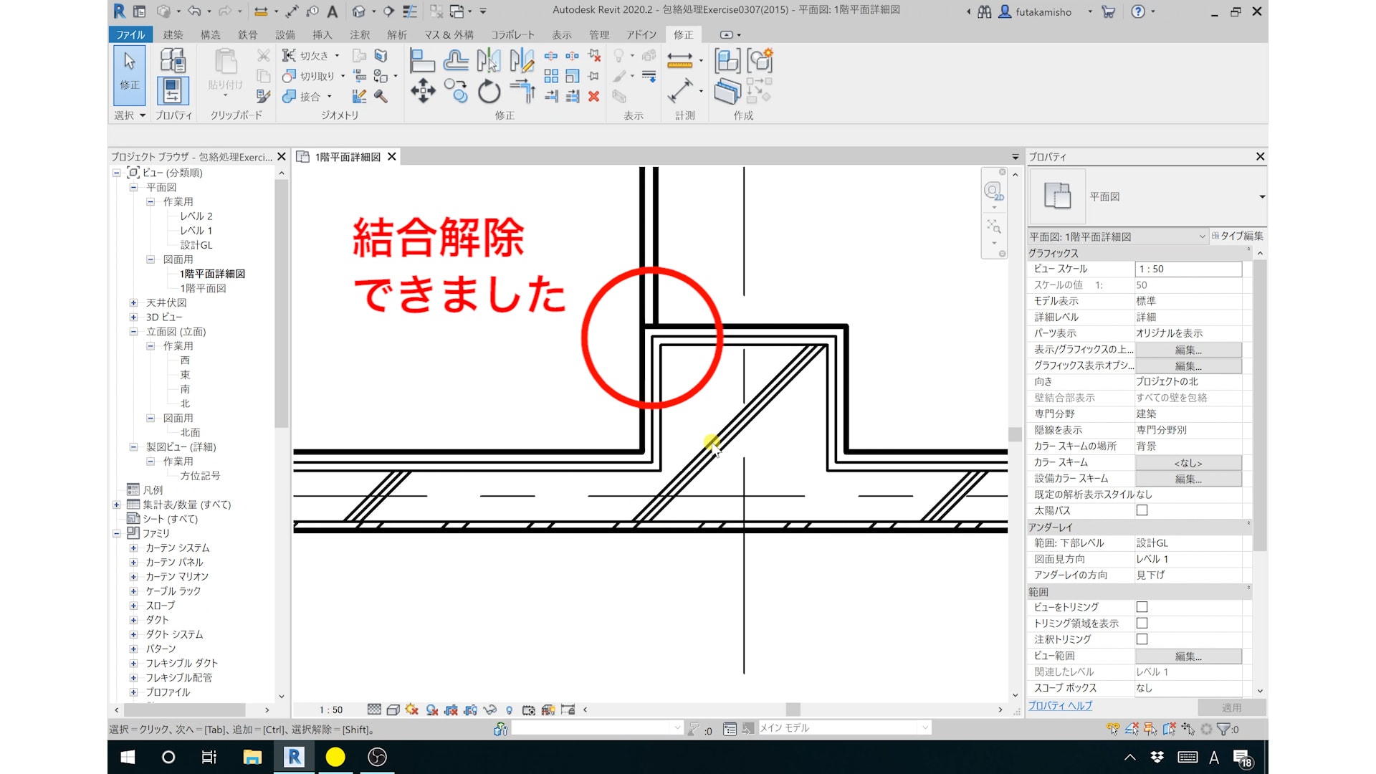Image resolution: width=1376 pixels, height=774 pixels.
Task: Click the ビュー スケール value field
Action: click(1188, 269)
